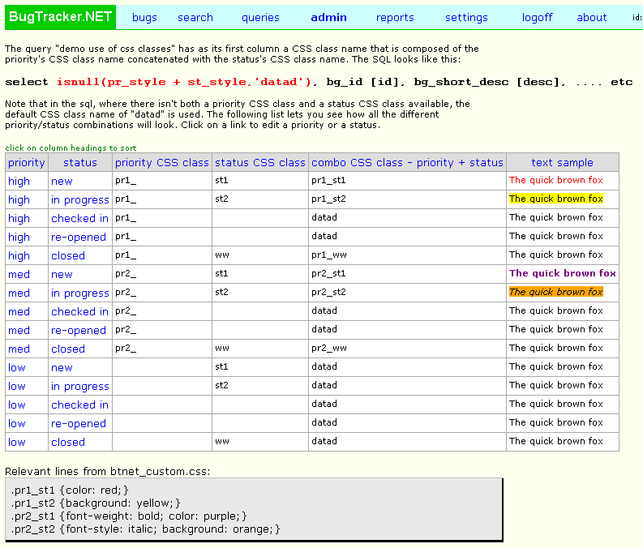
Task: Go to the search page
Action: click(x=195, y=18)
